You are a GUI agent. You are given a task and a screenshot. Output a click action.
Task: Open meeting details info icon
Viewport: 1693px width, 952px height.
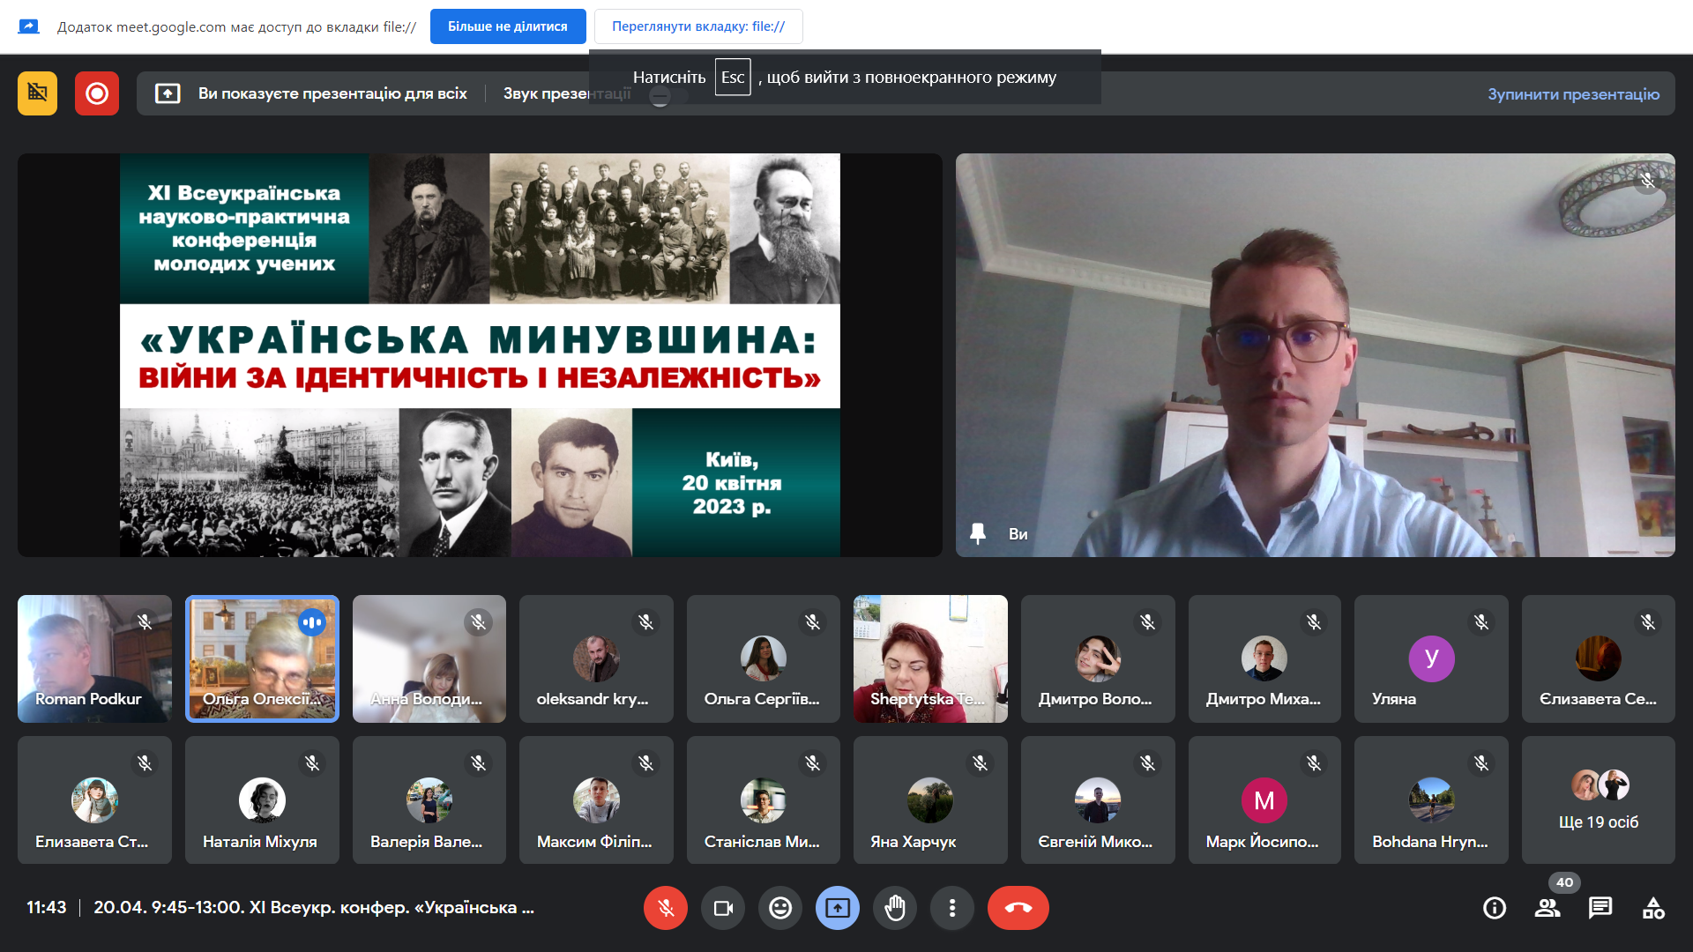pyautogui.click(x=1495, y=908)
